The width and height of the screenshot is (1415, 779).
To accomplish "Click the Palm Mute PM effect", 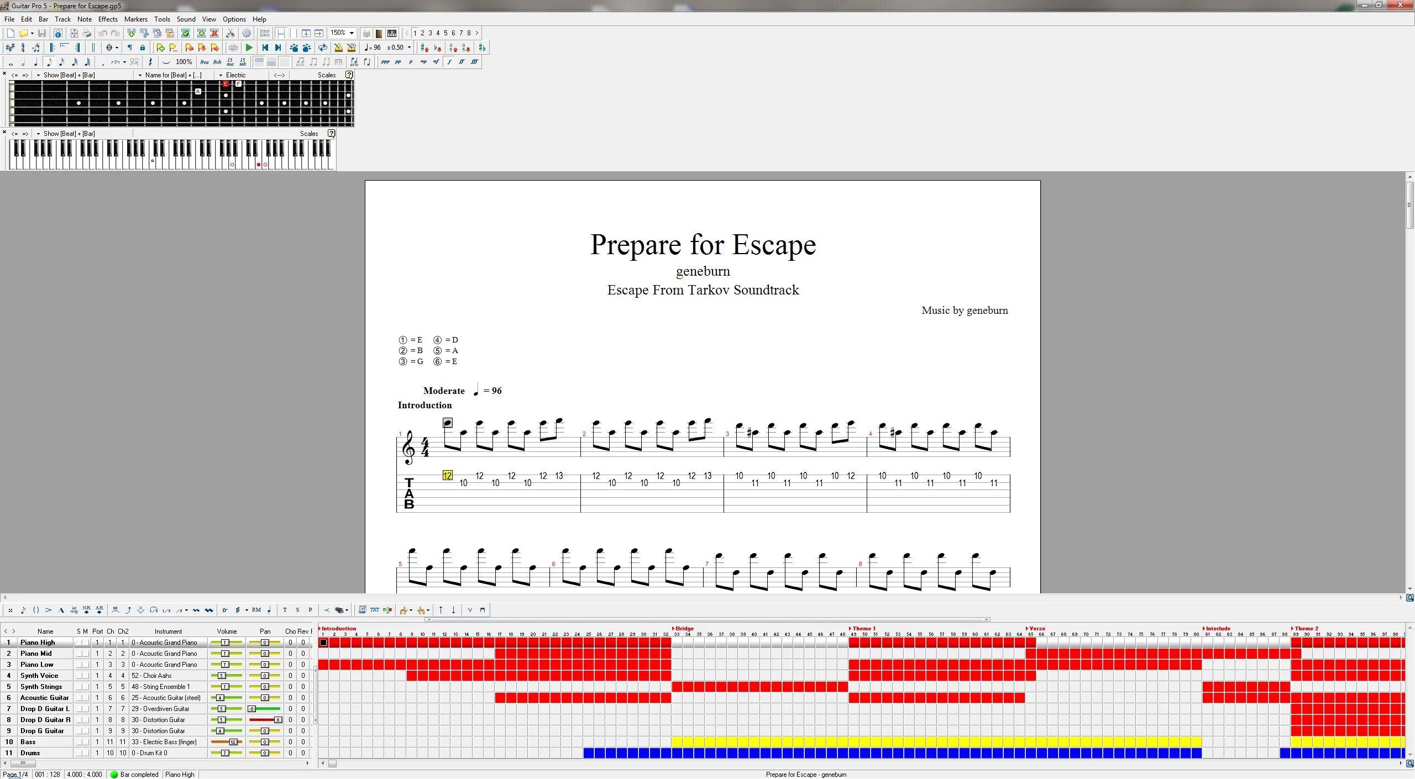I will pos(256,610).
